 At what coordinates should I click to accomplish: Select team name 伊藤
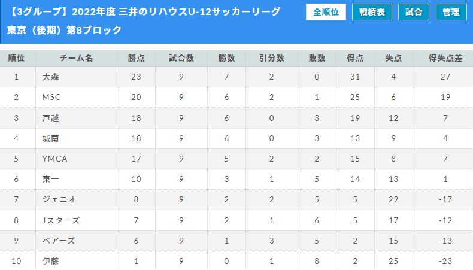pyautogui.click(x=50, y=261)
